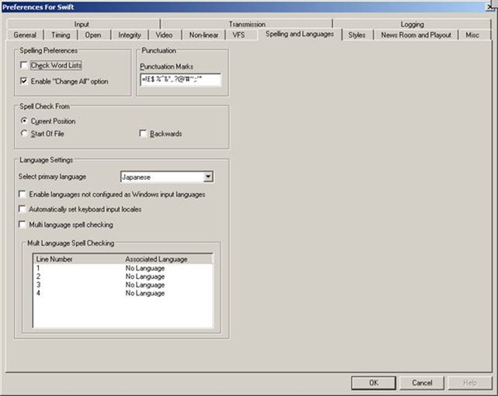This screenshot has height=396, width=498.
Task: Disable the Enable "Change All" option
Action: coord(24,82)
